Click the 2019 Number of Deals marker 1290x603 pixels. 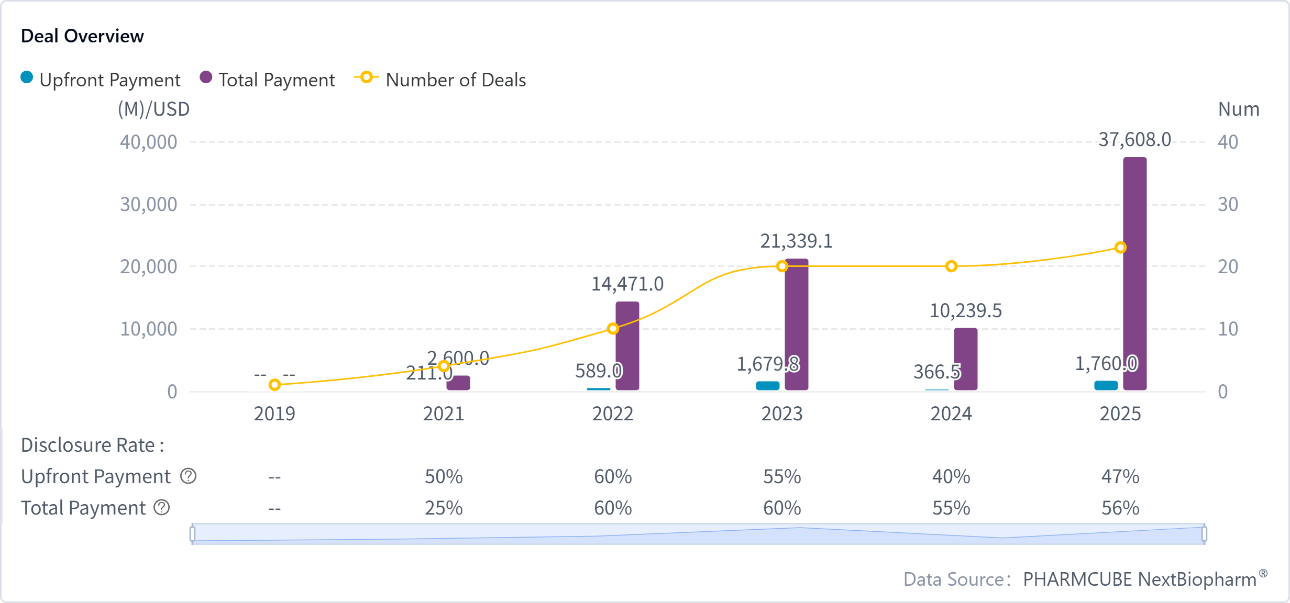coord(274,385)
